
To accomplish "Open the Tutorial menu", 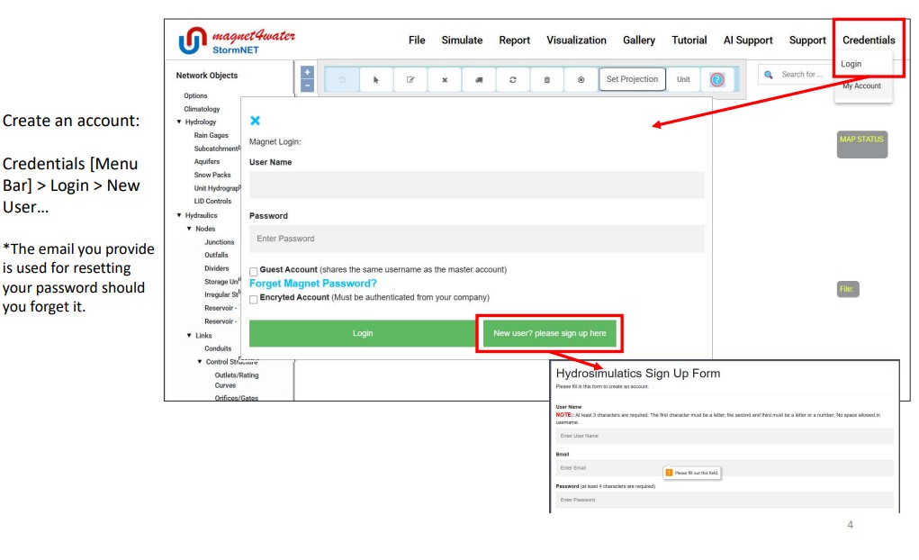I will click(x=689, y=40).
